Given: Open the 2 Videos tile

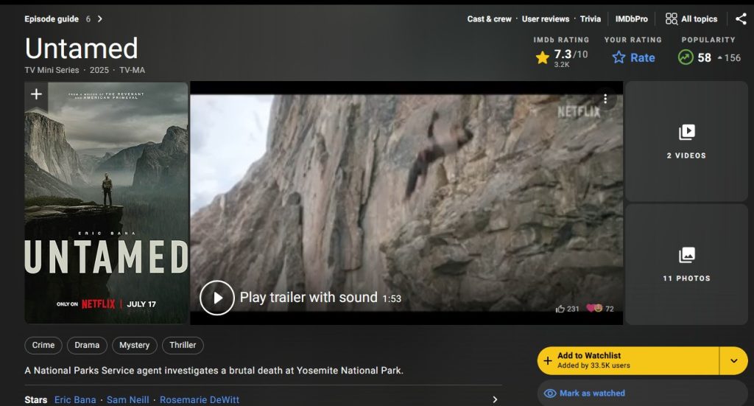Looking at the screenshot, I should pyautogui.click(x=686, y=141).
